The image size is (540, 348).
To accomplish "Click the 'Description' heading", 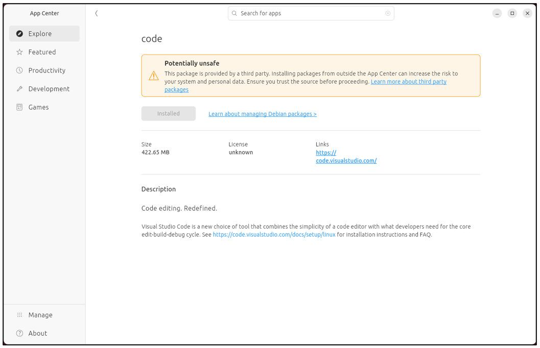I will 158,189.
